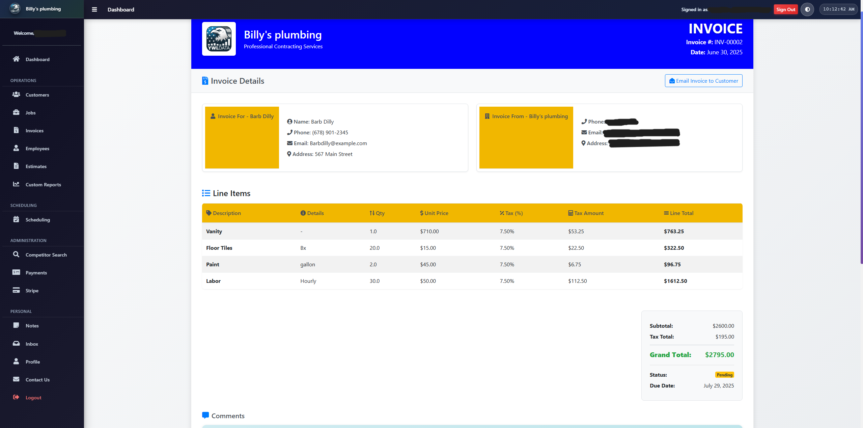The width and height of the screenshot is (863, 428).
Task: Click the Jobs briefcase icon
Action: pyautogui.click(x=16, y=112)
